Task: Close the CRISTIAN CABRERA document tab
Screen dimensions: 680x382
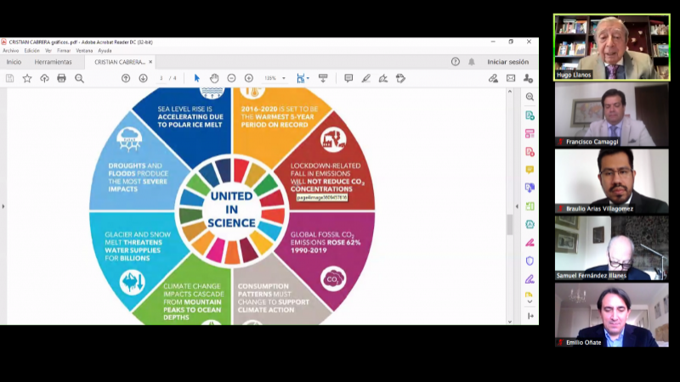Action: tap(150, 62)
